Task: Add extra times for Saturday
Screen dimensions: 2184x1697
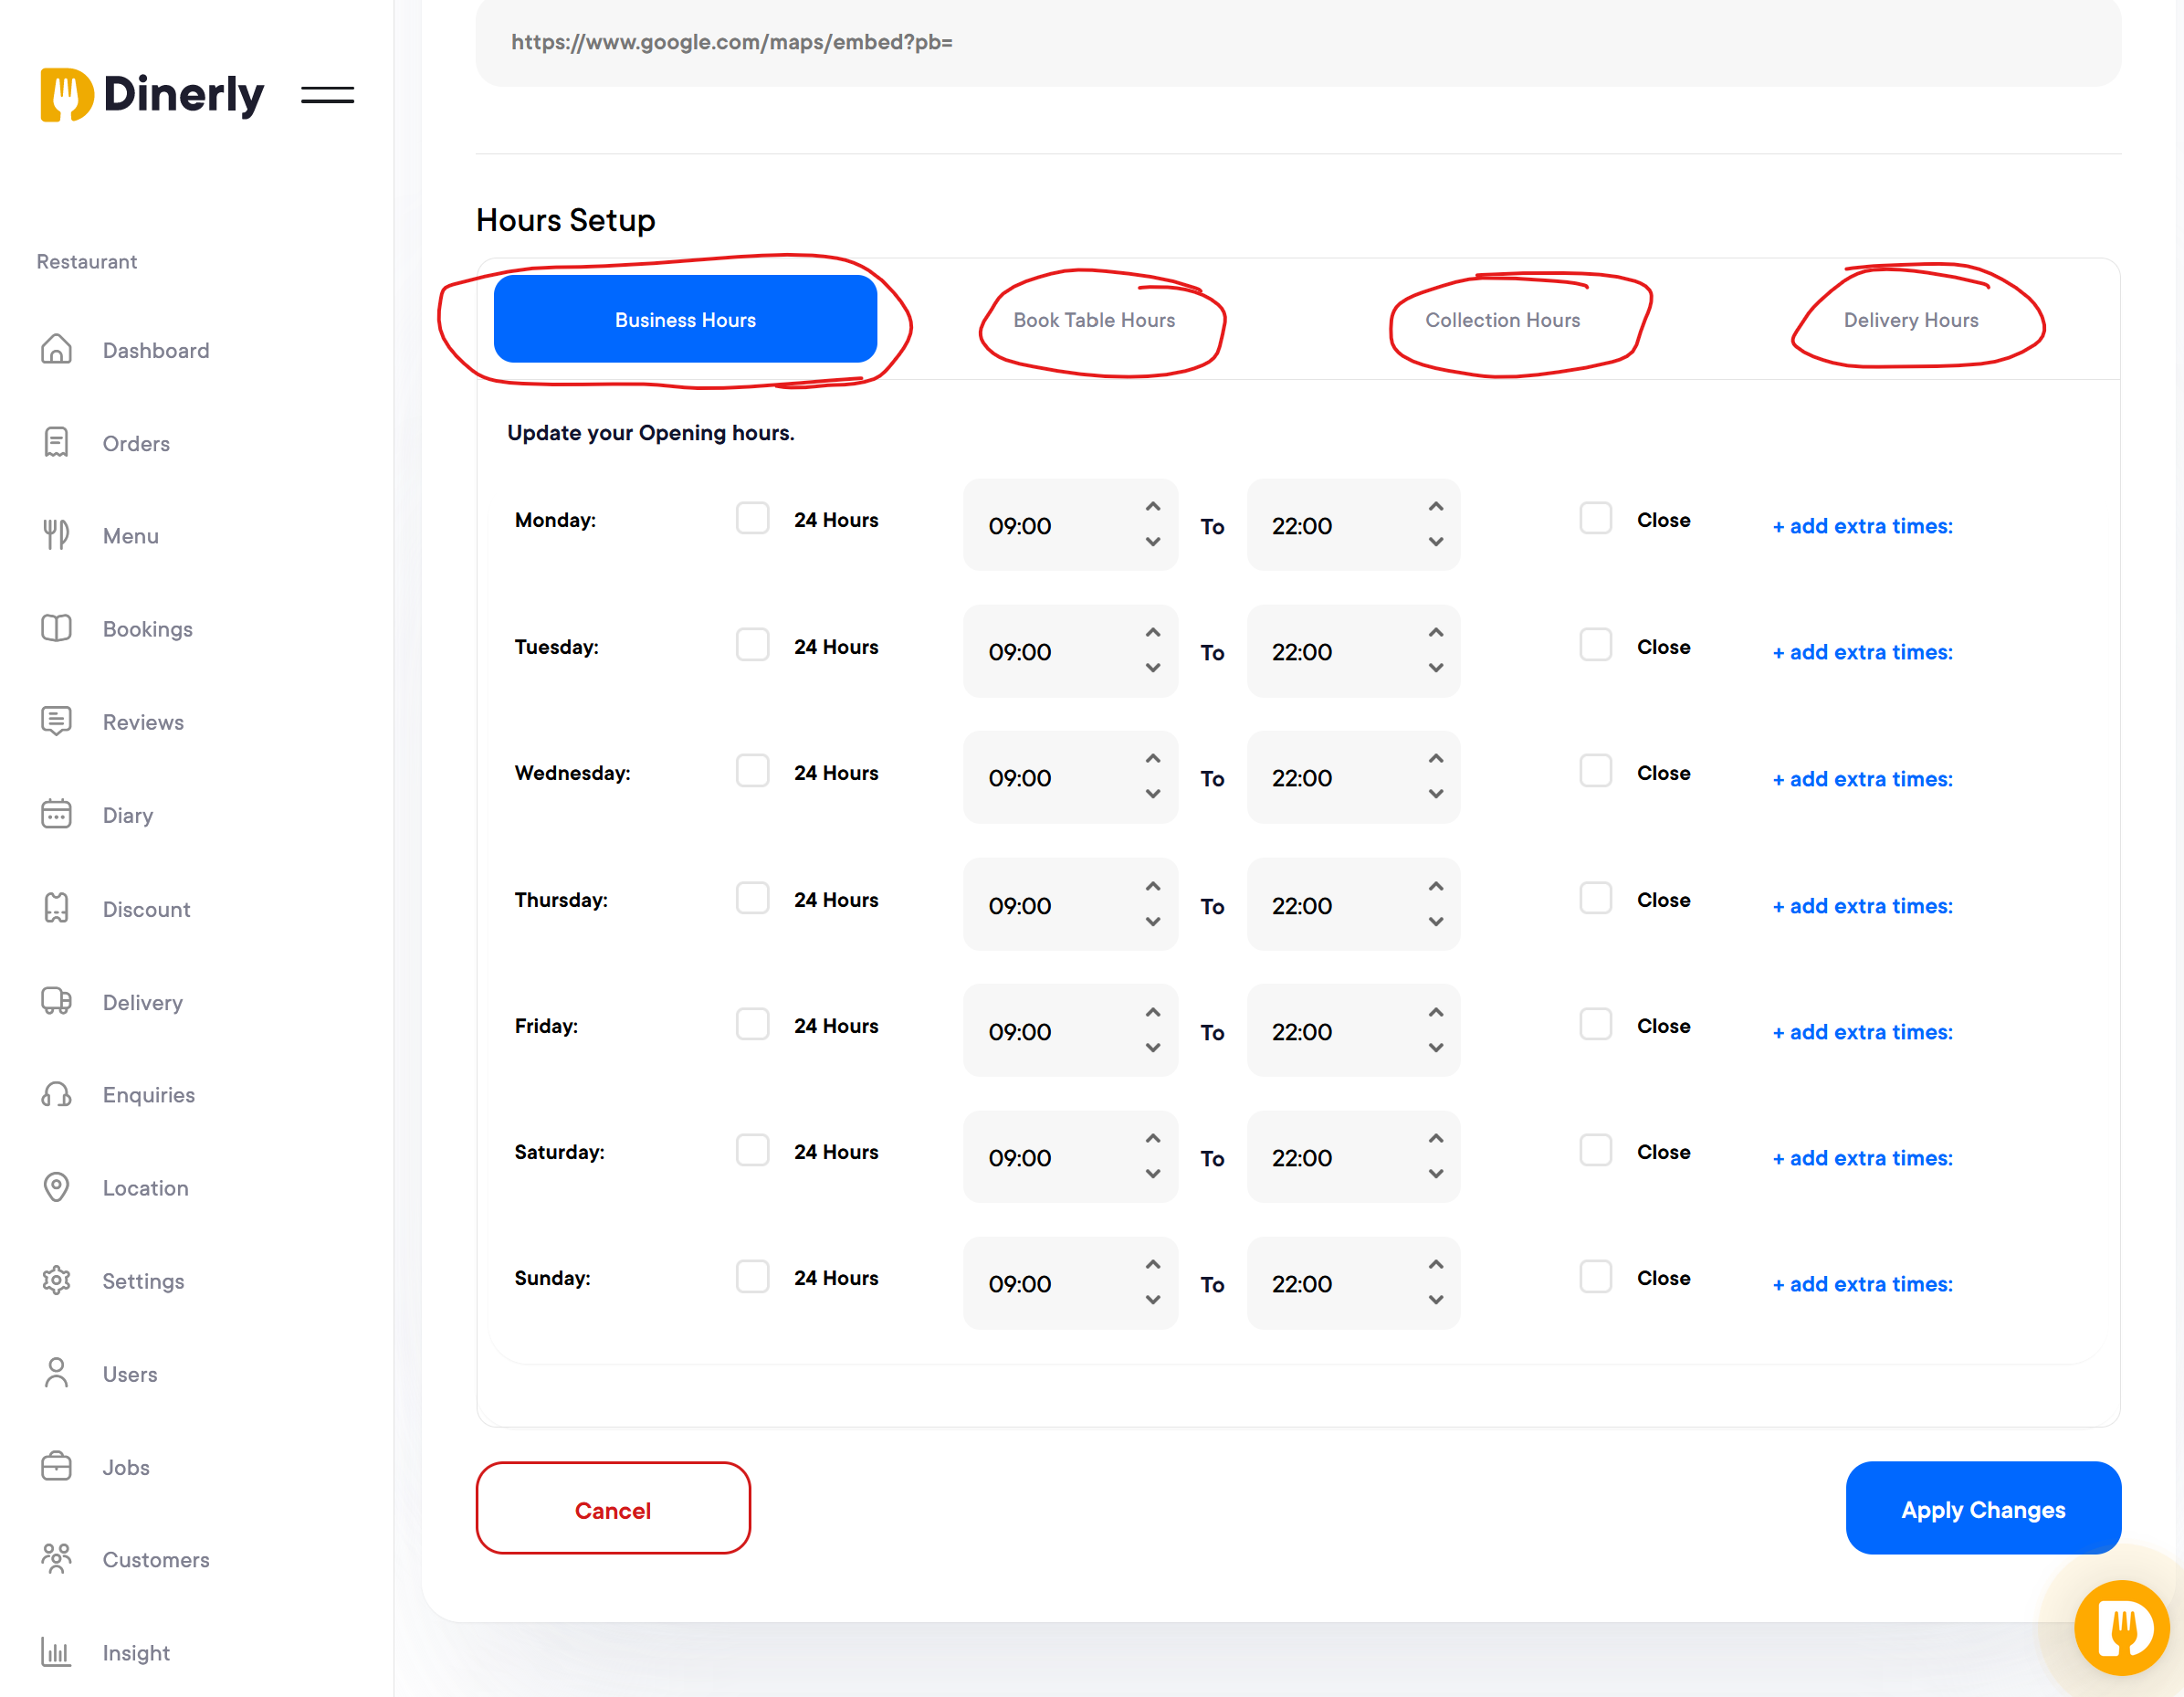Action: pos(1862,1159)
